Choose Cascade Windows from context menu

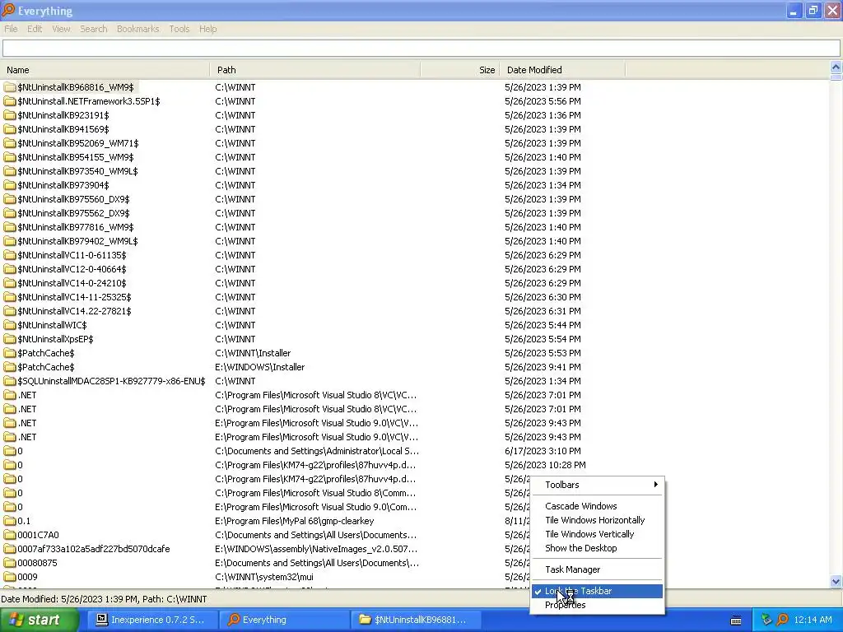pyautogui.click(x=597, y=506)
